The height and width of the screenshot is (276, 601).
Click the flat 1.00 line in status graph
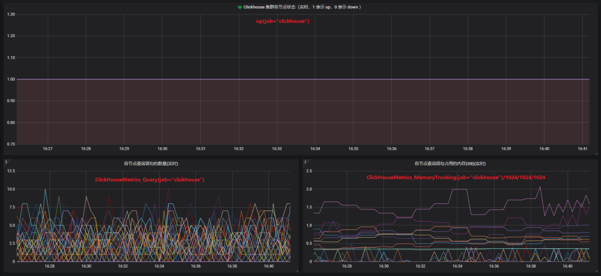(303, 79)
